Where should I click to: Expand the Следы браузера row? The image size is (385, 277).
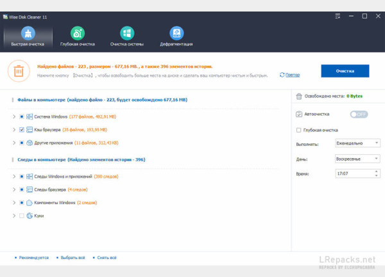click(14, 189)
